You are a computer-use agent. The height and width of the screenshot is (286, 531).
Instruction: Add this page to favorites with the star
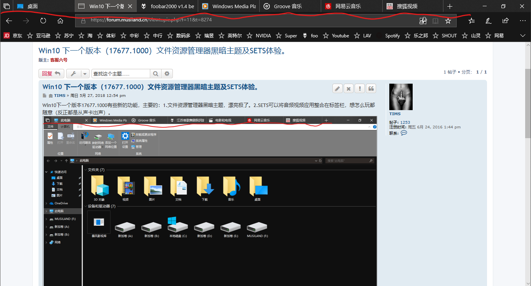tap(448, 21)
